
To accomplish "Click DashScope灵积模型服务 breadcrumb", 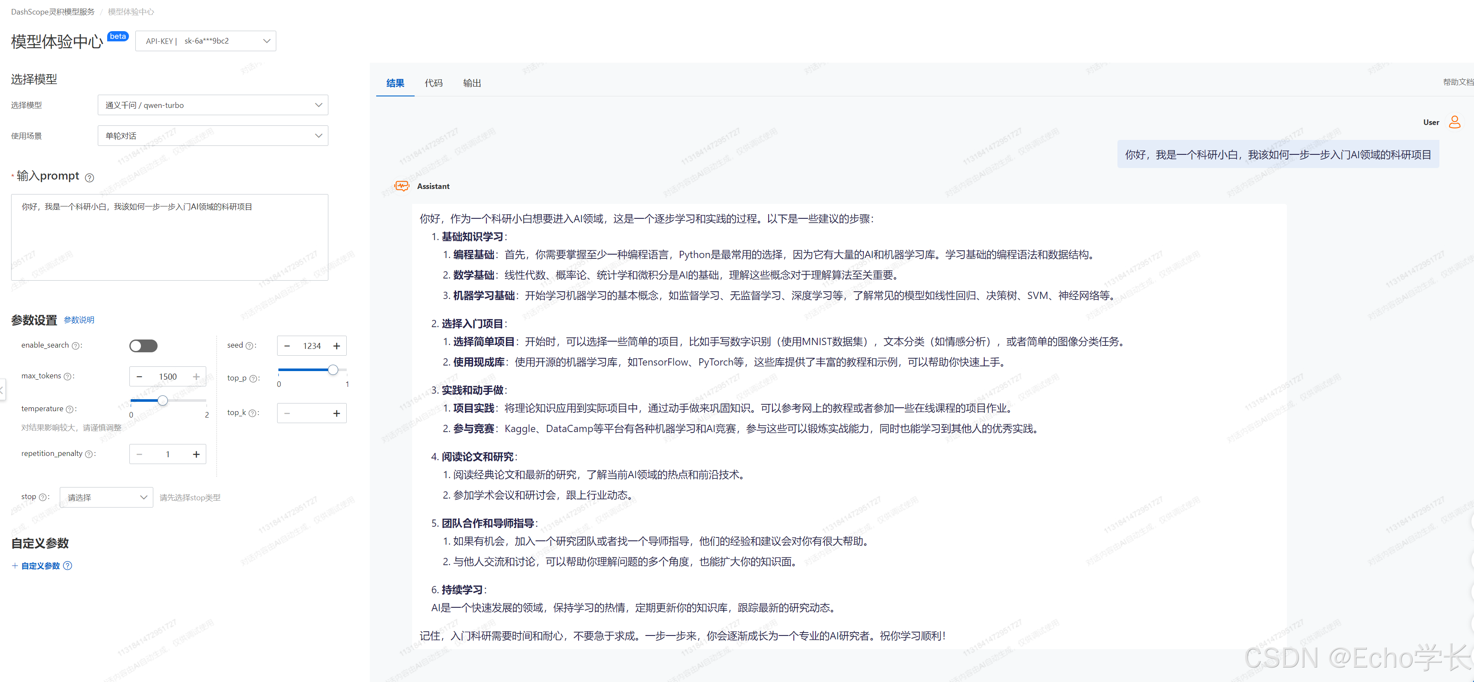I will [x=53, y=12].
